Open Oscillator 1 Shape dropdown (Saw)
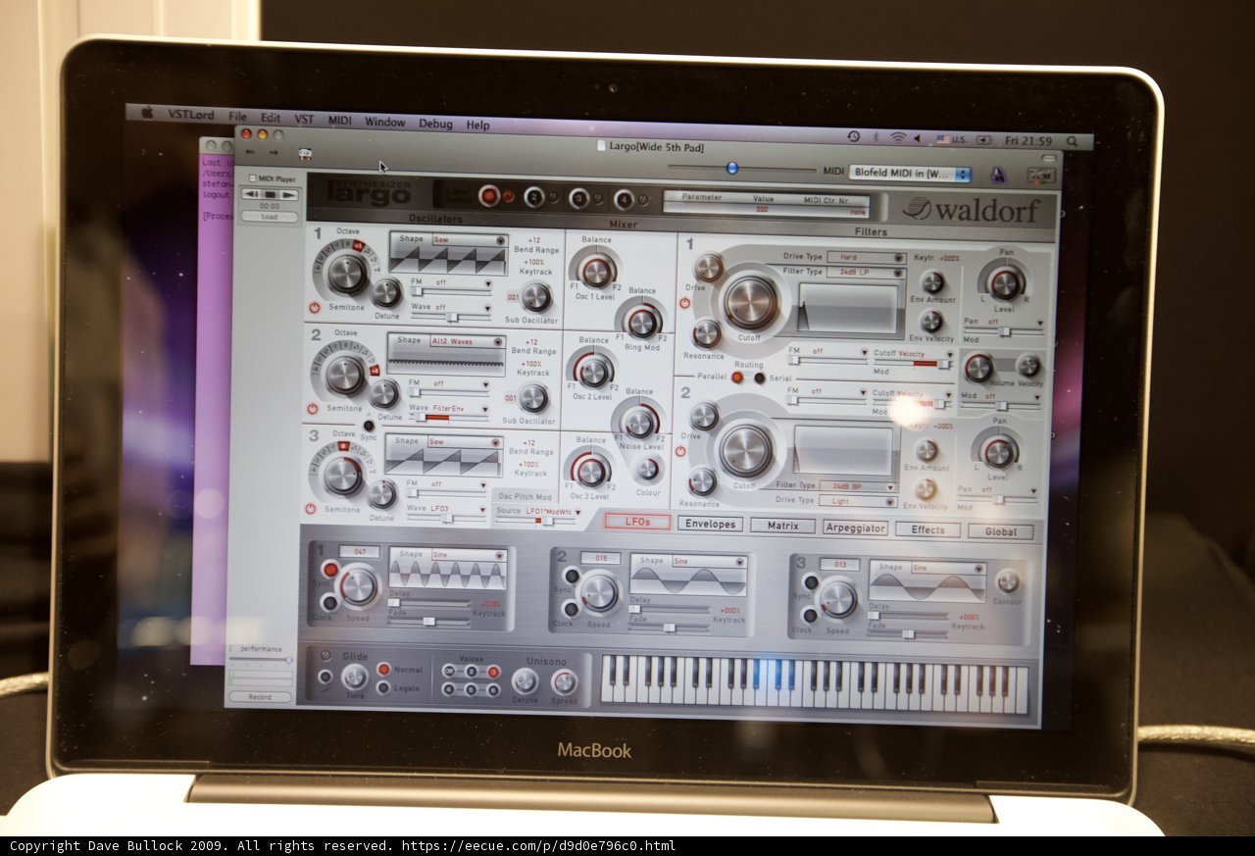The image size is (1255, 856). tap(469, 239)
